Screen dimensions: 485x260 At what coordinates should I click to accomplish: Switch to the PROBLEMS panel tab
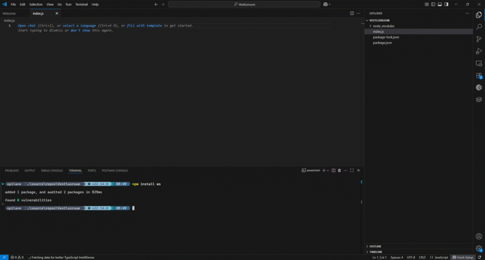[12, 170]
